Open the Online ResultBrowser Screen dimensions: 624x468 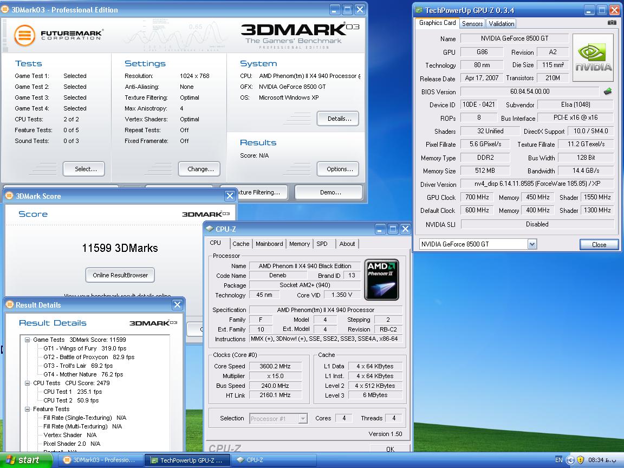(120, 275)
